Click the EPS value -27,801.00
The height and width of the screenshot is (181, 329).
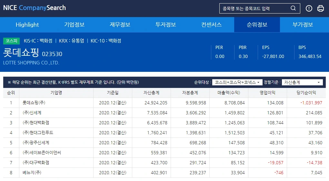(x=273, y=56)
